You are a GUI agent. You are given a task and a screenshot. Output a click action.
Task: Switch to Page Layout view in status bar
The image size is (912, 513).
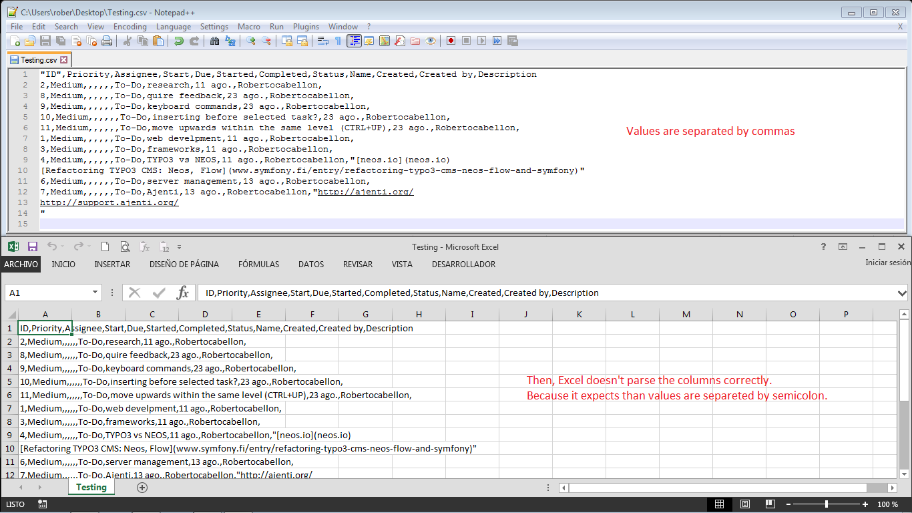click(745, 504)
